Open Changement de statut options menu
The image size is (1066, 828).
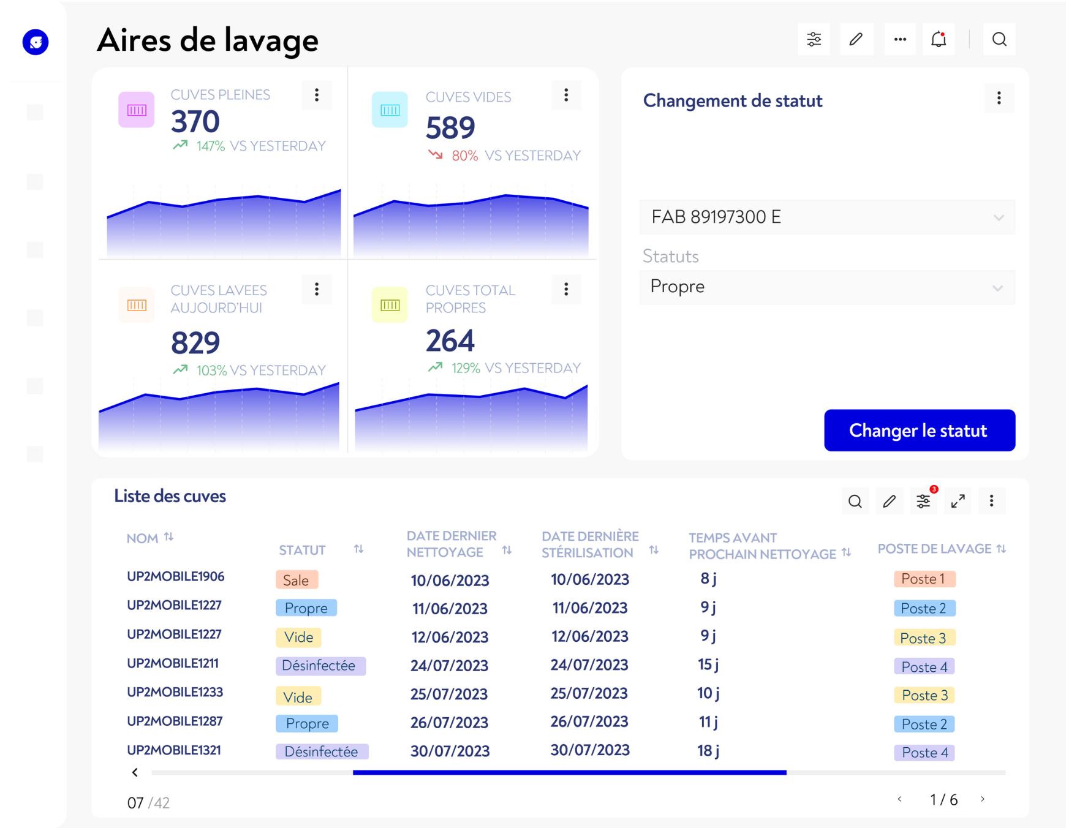click(x=999, y=99)
